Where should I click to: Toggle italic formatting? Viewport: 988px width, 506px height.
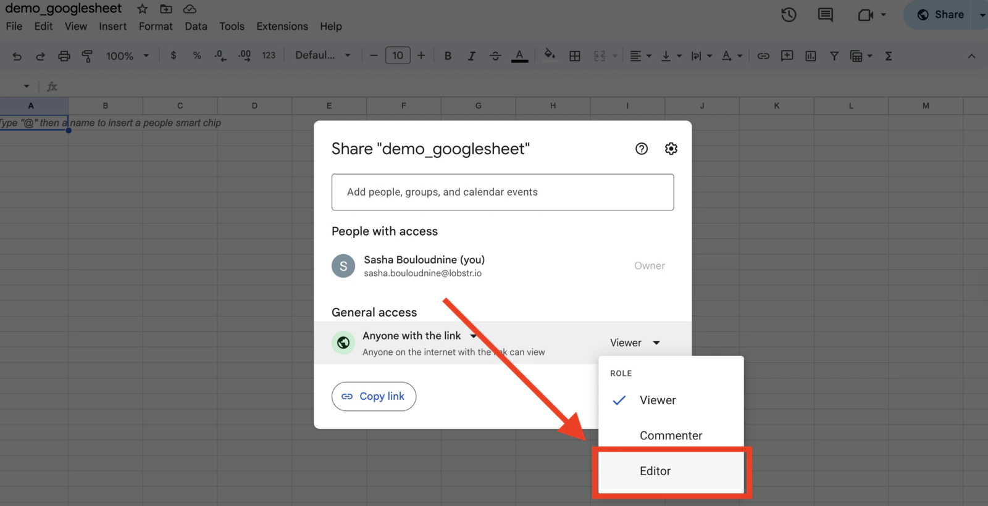(472, 56)
